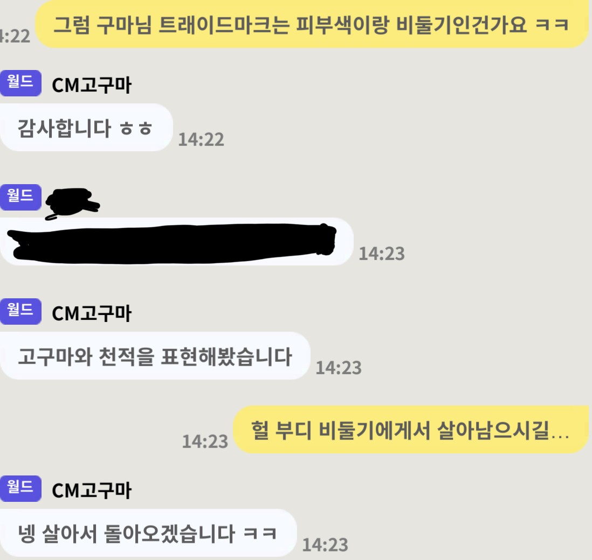Open CM고구마 profile above 감사합니다 bubble
This screenshot has width=592, height=560.
coord(92,85)
